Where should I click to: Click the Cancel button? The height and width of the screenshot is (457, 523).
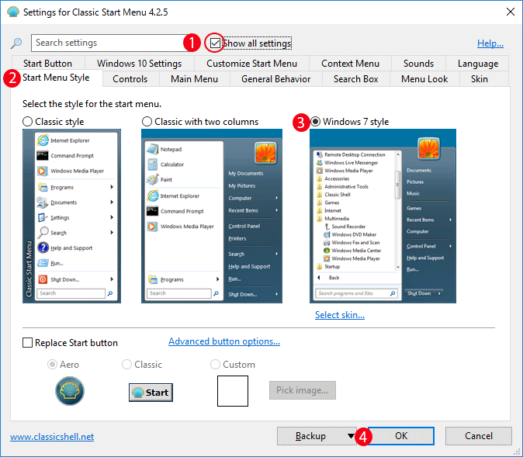coord(479,435)
